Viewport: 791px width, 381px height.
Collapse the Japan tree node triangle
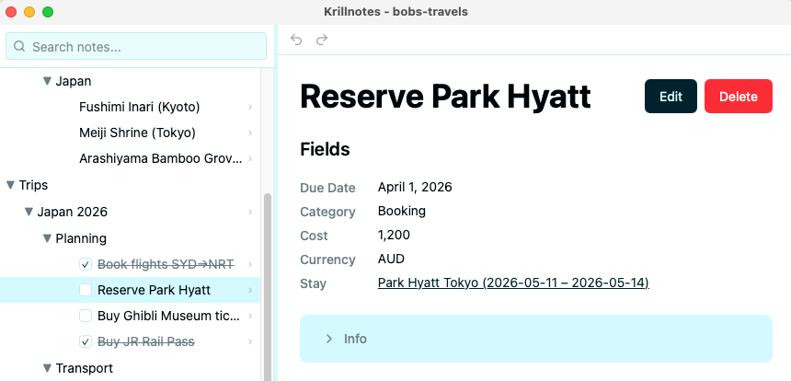48,81
